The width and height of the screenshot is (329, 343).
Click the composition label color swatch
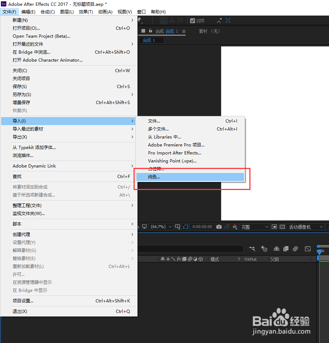point(143,31)
